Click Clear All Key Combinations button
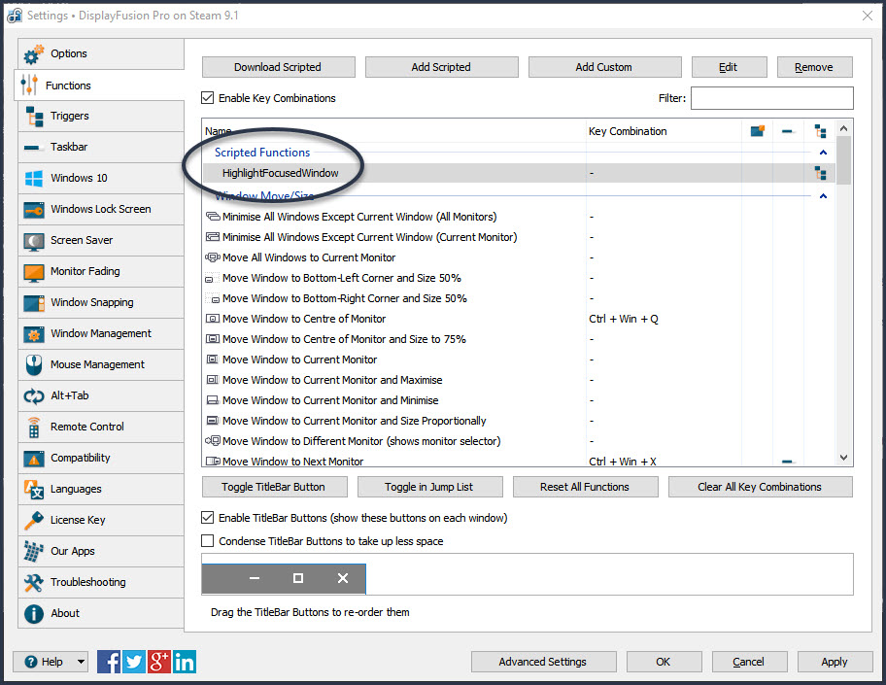This screenshot has width=886, height=685. pos(761,487)
